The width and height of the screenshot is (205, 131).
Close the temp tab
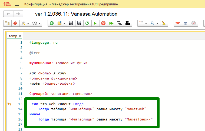[x=20, y=36]
